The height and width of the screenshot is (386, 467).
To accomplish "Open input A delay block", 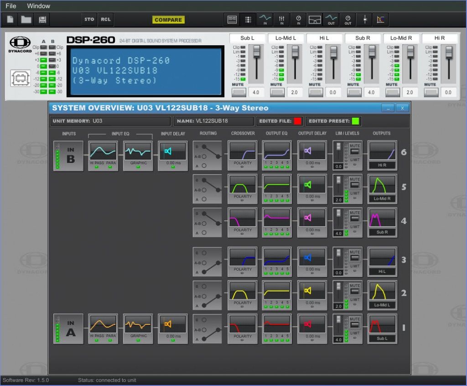I will (173, 329).
